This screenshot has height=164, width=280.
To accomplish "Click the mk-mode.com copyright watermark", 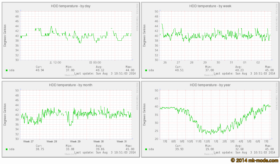I will pyautogui.click(x=254, y=160).
